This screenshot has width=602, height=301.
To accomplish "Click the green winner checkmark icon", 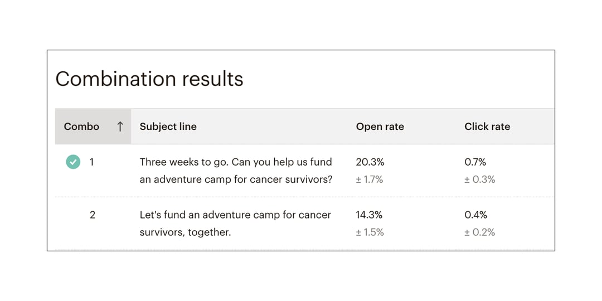I will click(72, 162).
